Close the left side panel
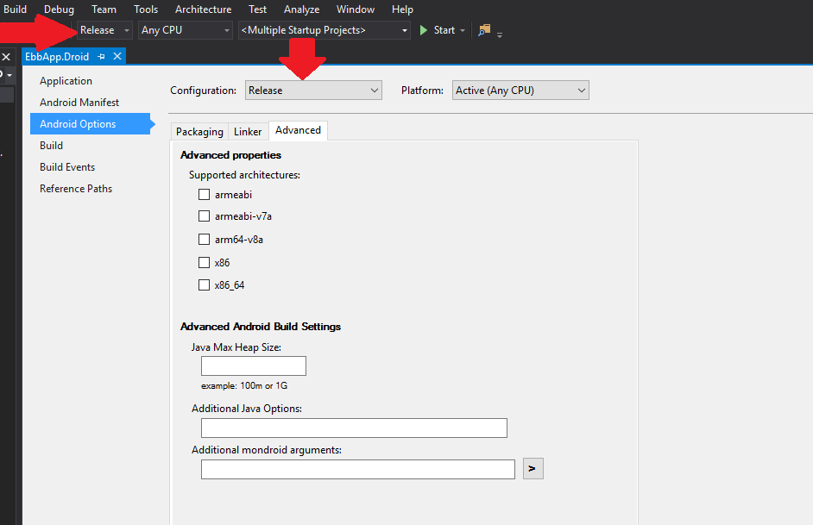Image resolution: width=813 pixels, height=525 pixels. pyautogui.click(x=5, y=57)
